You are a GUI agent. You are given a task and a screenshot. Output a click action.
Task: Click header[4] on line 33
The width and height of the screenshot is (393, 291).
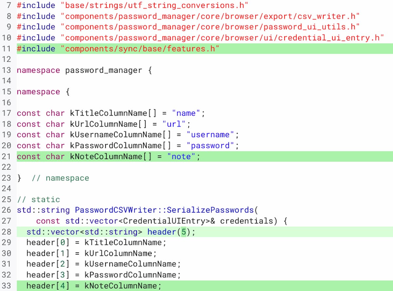click(48, 286)
